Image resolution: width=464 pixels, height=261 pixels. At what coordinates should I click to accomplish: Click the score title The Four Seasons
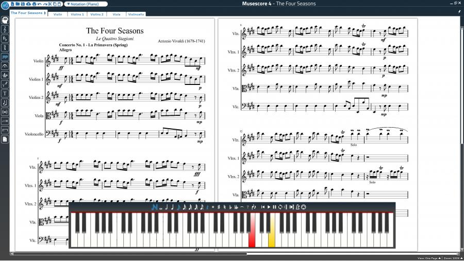(x=115, y=31)
